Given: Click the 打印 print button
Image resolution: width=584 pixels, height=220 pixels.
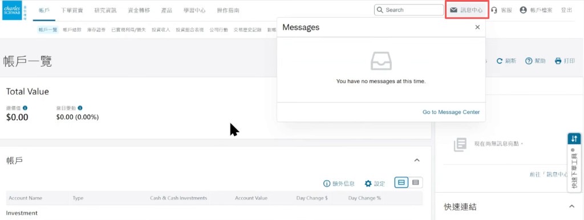Looking at the screenshot, I should point(565,61).
